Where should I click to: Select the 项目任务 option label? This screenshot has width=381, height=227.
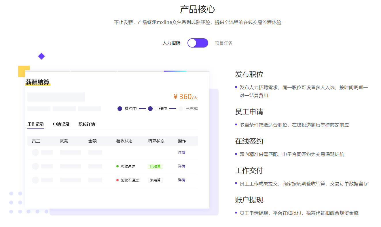click(224, 43)
